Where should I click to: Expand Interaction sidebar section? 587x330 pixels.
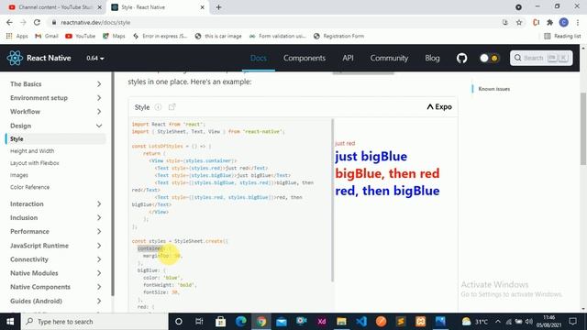click(56, 203)
